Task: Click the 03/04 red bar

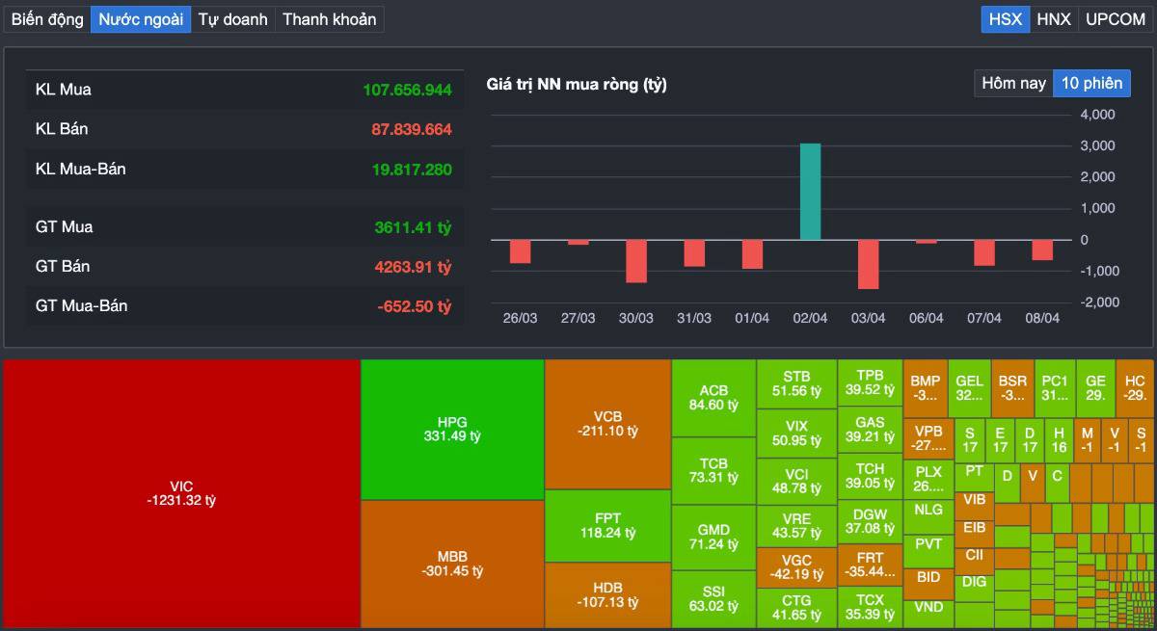Action: click(869, 264)
